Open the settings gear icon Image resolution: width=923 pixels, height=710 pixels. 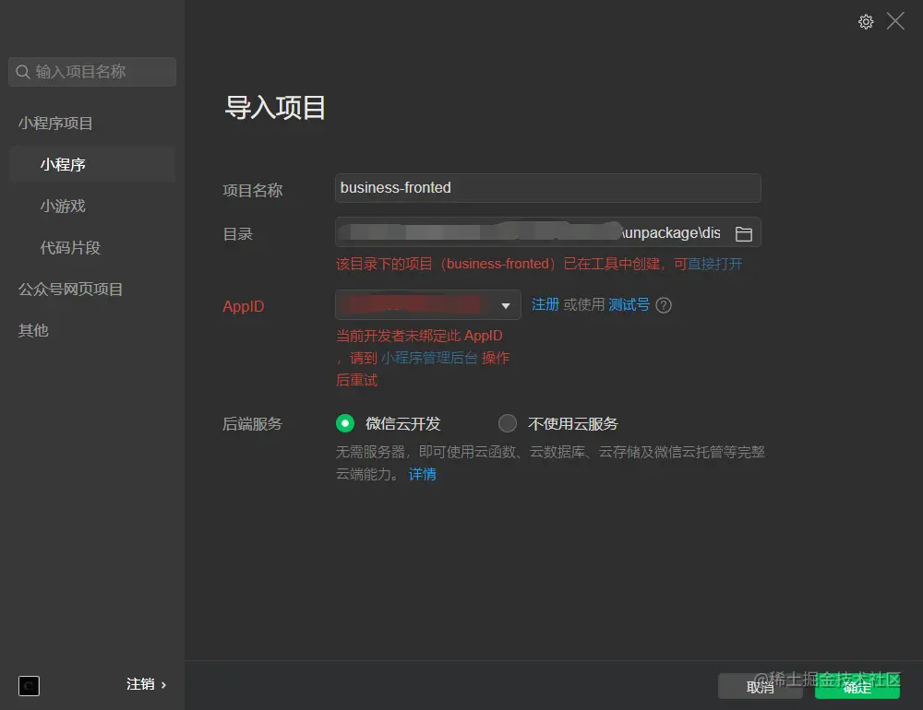coord(866,21)
